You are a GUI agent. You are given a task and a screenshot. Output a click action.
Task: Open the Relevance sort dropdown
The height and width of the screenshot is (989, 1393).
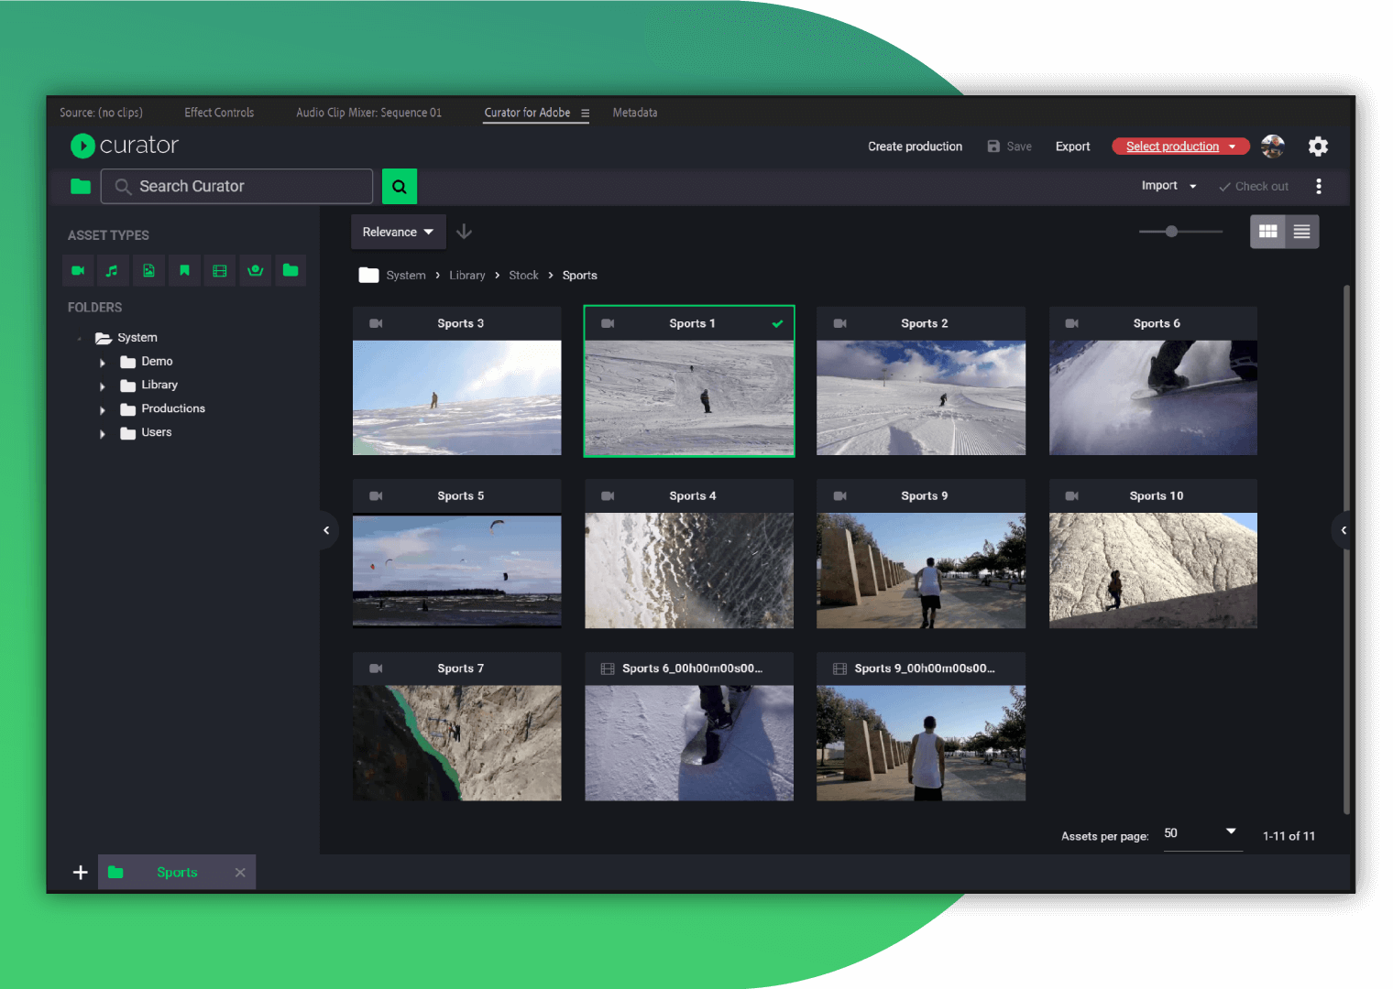click(x=399, y=232)
